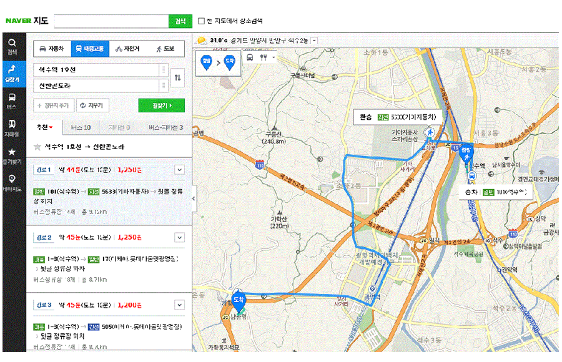Viewport: 562px width, 362px height.
Task: Switch to 대중교통 public transit mode
Action: (x=90, y=49)
